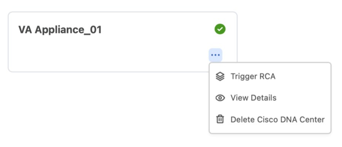The image size is (342, 147).
Task: Click the word Appliance_01 in card header
Action: pos(68,30)
